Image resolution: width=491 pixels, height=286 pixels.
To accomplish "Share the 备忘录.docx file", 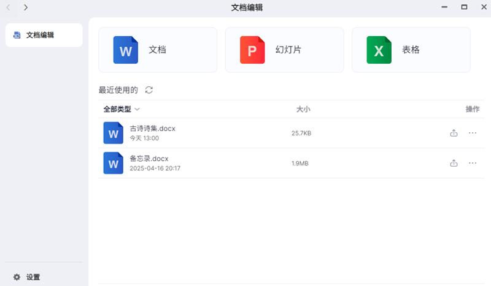I will point(454,163).
